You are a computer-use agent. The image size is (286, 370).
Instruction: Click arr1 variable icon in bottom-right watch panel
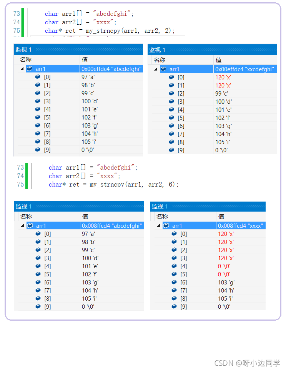click(x=166, y=225)
